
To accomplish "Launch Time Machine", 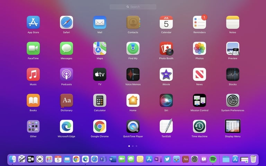I will coord(199,126).
